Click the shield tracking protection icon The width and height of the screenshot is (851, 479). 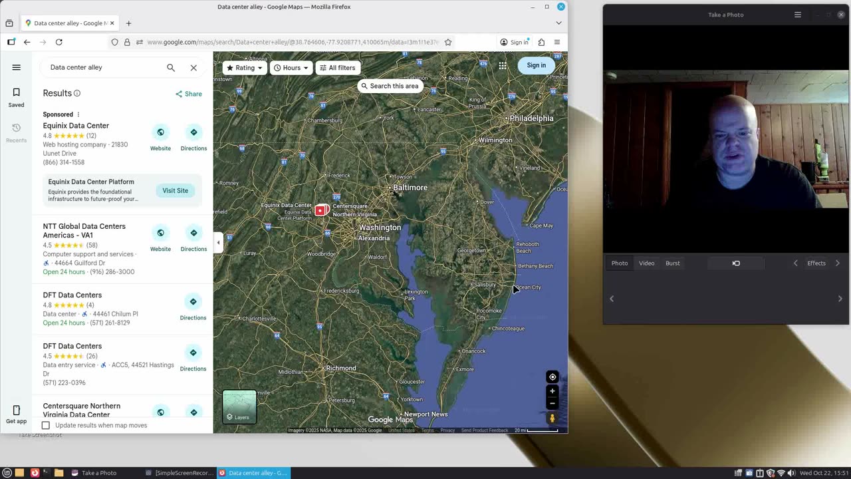coord(115,42)
